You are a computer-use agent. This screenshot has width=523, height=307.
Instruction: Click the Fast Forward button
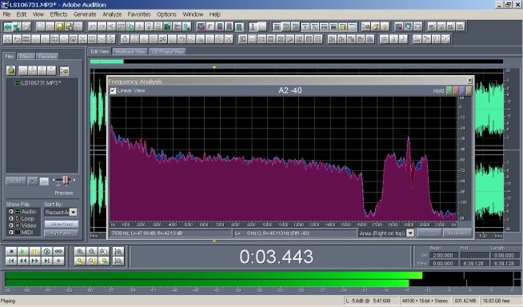(34, 261)
